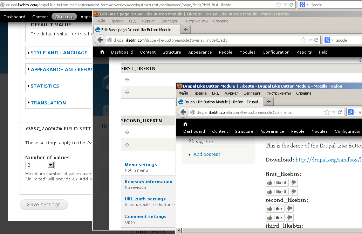Bookmark page with star in back window
Image resolution: width=362 pixels, height=234 pixels.
[279, 5]
